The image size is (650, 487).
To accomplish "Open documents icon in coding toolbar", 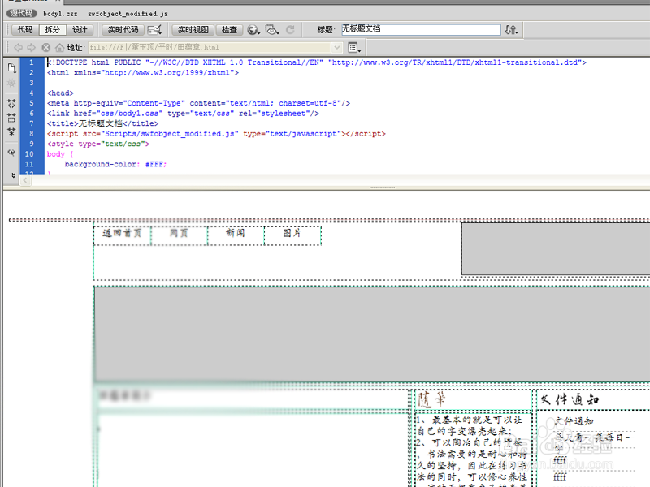I will 11,68.
